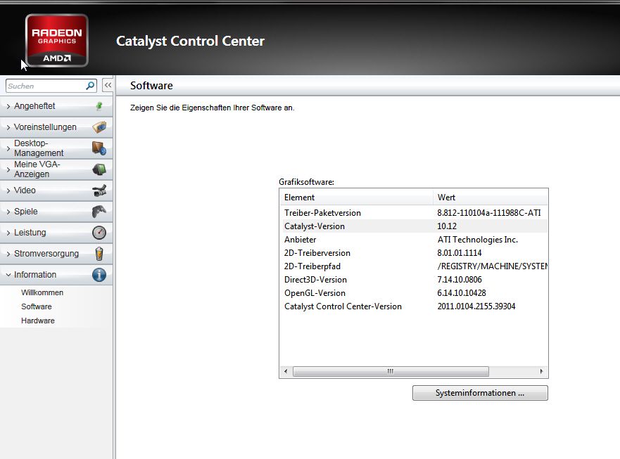Viewport: 620px width, 459px height.
Task: Select the Catalyst Control Center-Version row
Action: [x=414, y=306]
